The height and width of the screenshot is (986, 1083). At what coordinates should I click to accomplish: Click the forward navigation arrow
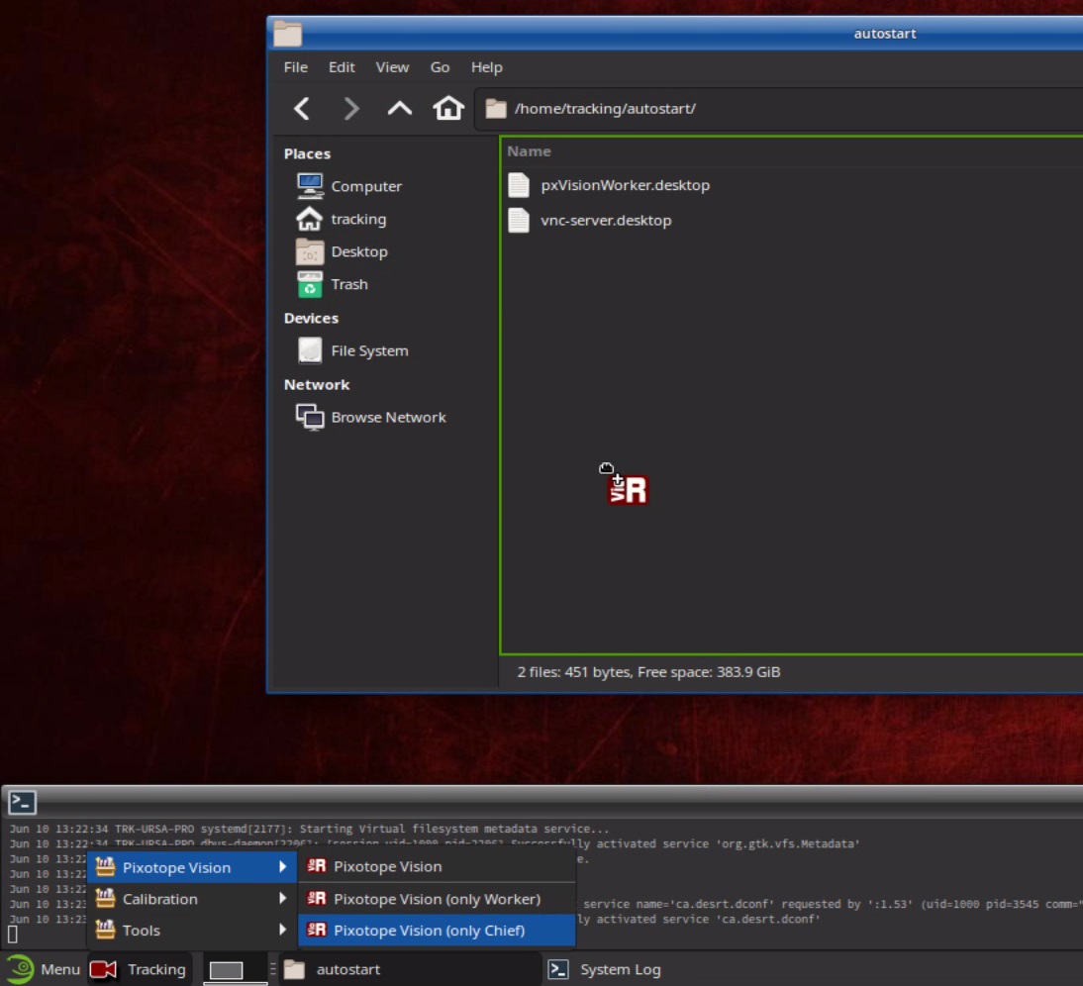coord(350,108)
